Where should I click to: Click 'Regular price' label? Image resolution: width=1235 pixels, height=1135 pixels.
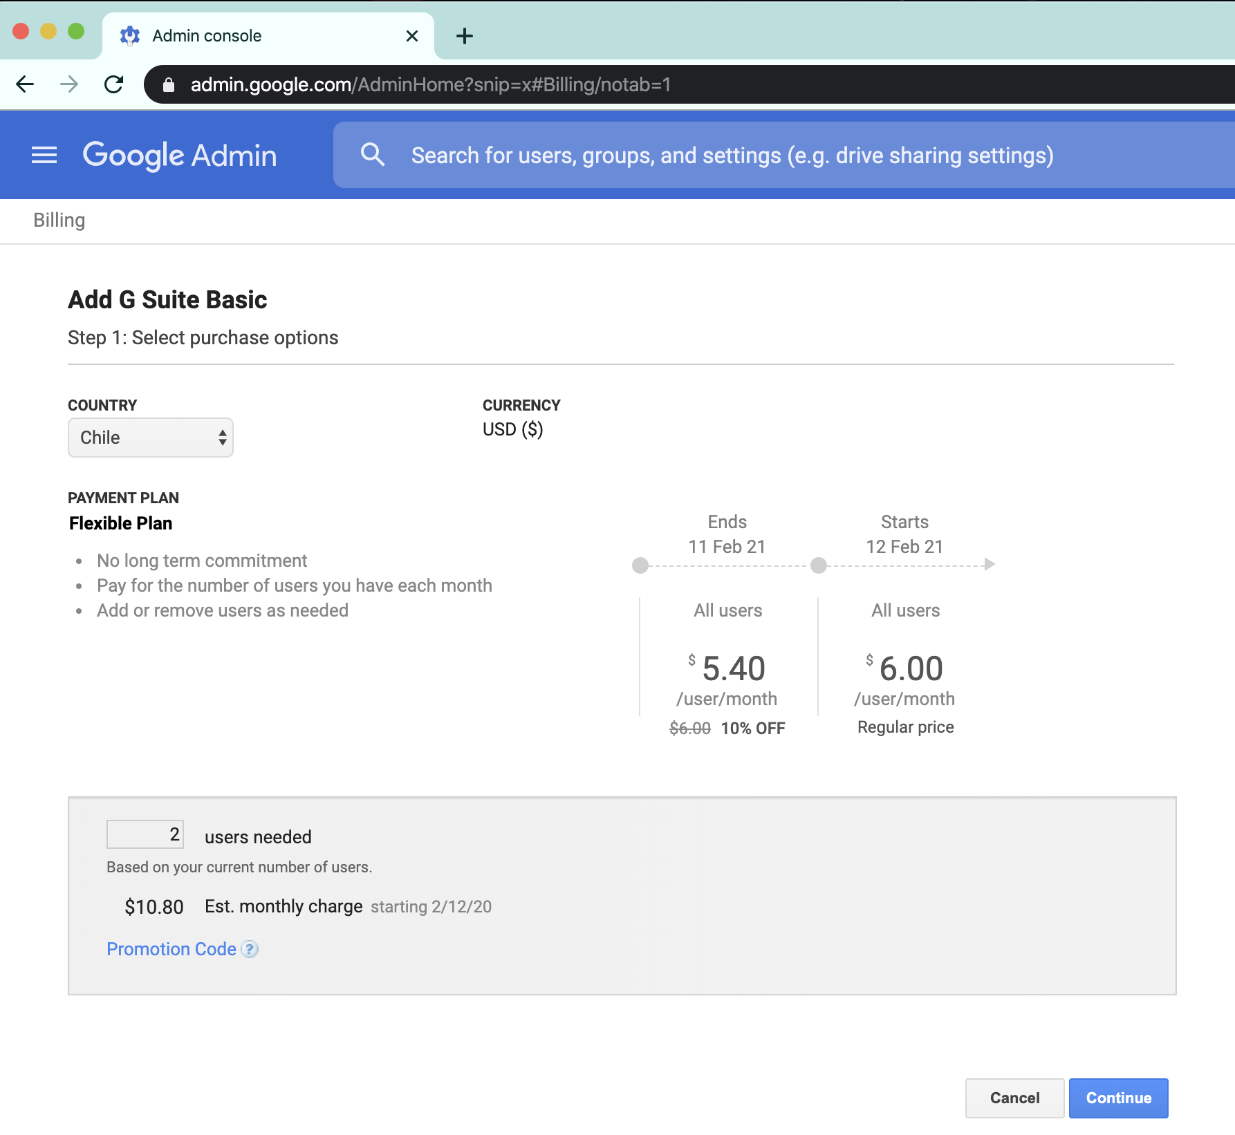click(x=906, y=727)
